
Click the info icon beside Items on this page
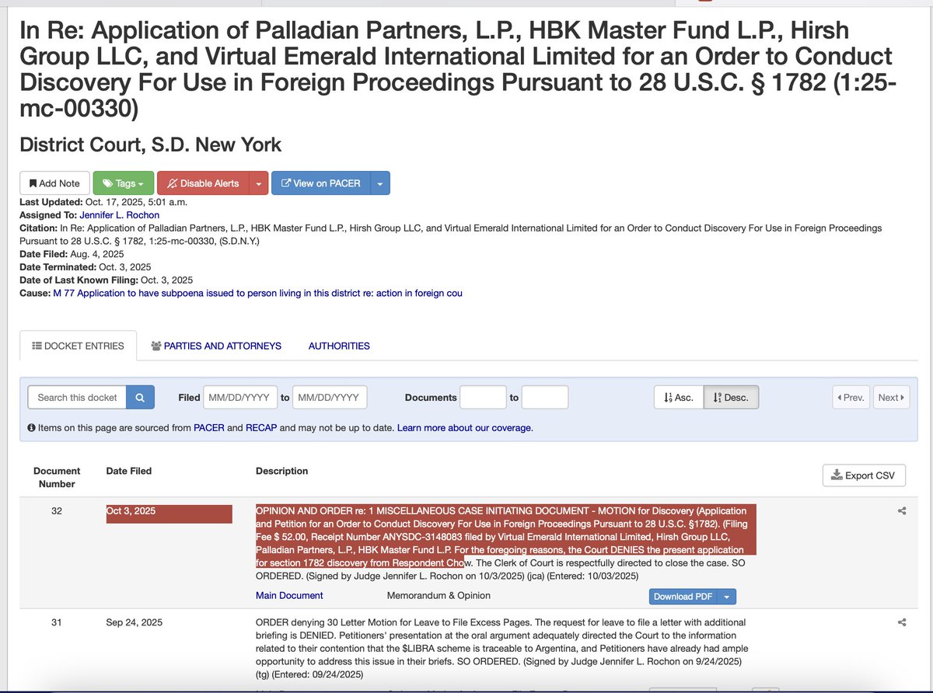coord(32,428)
